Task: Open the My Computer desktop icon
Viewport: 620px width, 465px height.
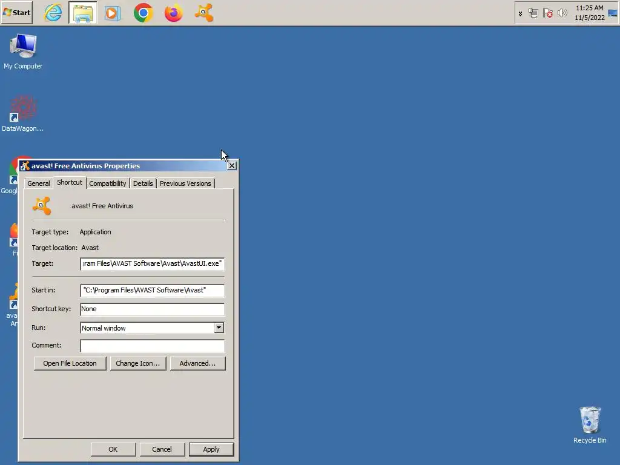Action: click(23, 52)
